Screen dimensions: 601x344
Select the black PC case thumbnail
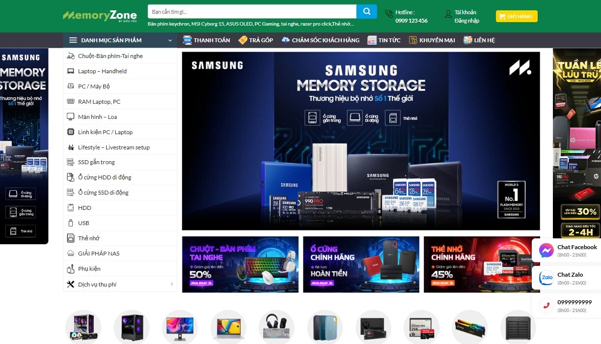pyautogui.click(x=132, y=327)
